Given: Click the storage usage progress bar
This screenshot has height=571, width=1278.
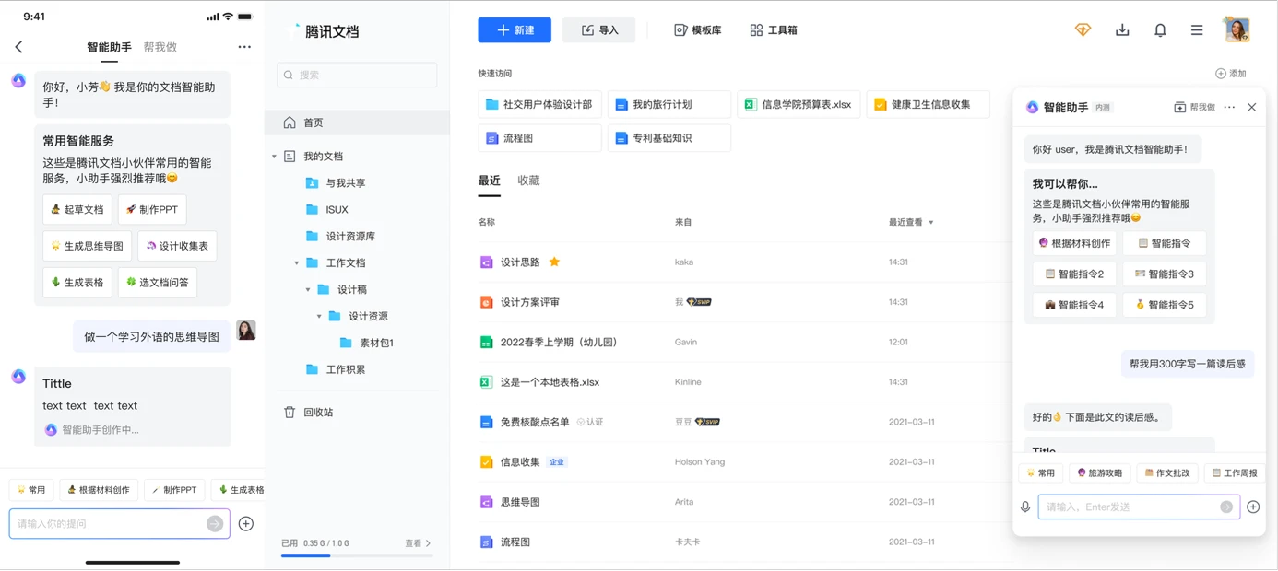Looking at the screenshot, I should 357,555.
